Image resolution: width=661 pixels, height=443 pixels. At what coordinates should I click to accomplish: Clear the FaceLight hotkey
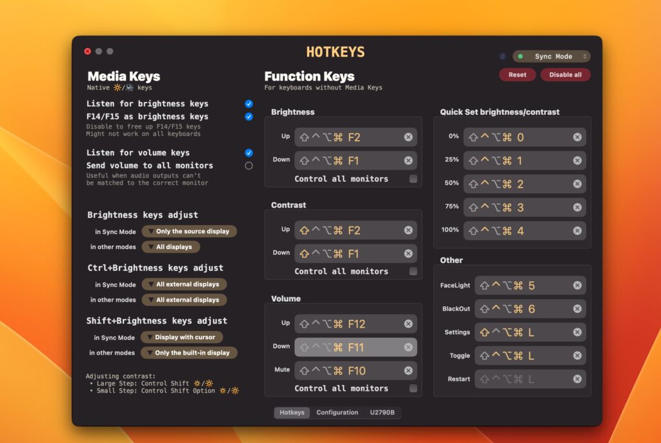tap(577, 286)
